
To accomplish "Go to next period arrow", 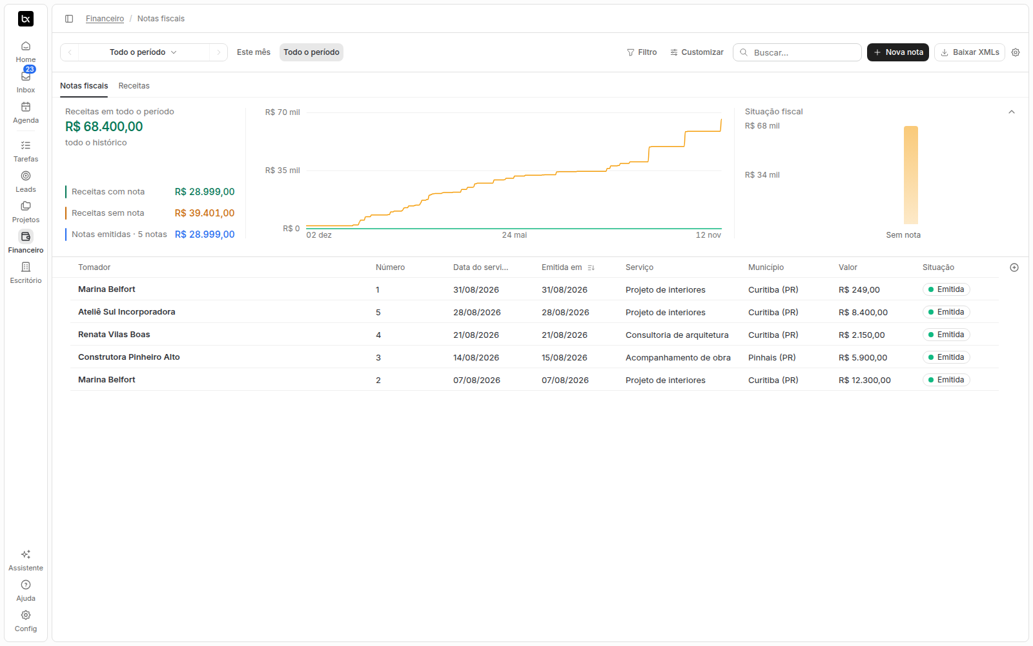I will click(x=219, y=52).
